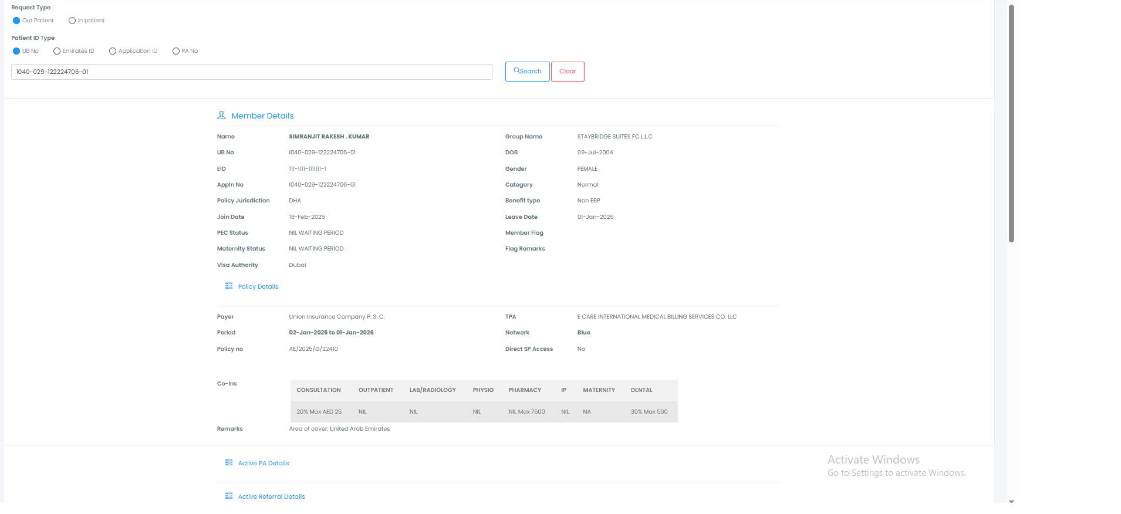Click the Member Details person icon
1121x514 pixels.
coord(221,115)
